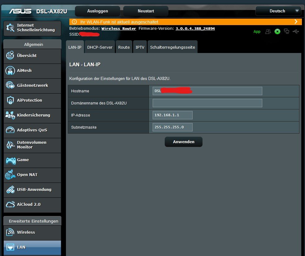Click the Gästenetzwerk icon
Image resolution: width=305 pixels, height=256 pixels.
click(x=10, y=85)
